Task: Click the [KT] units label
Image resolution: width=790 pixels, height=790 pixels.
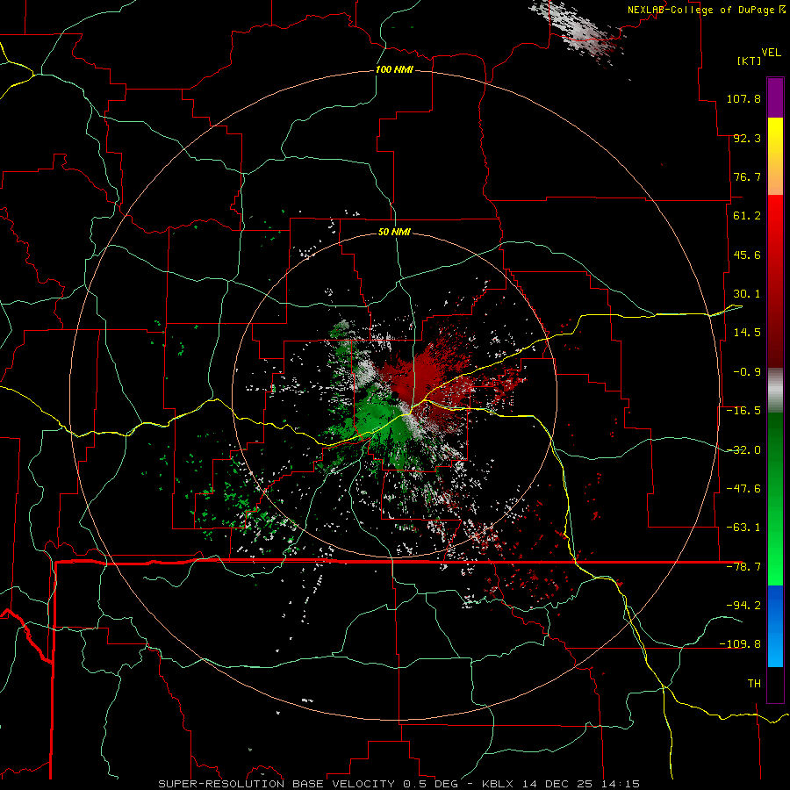Action: [x=750, y=61]
